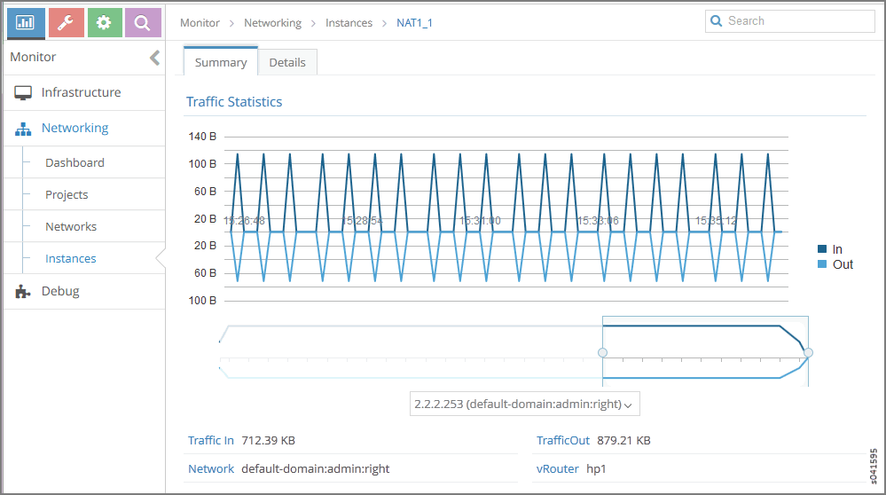
Task: Open Networks in the sidebar
Action: [71, 227]
